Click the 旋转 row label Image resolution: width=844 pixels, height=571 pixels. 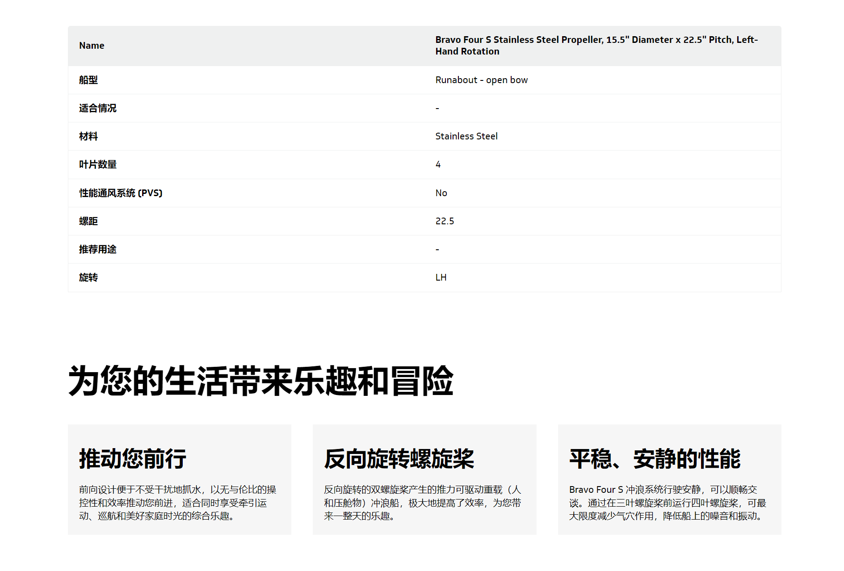[x=88, y=277]
